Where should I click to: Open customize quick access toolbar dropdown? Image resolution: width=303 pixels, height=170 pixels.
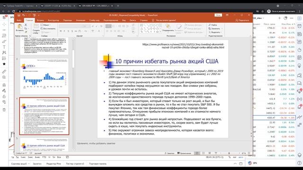pyautogui.click(x=39, y=15)
